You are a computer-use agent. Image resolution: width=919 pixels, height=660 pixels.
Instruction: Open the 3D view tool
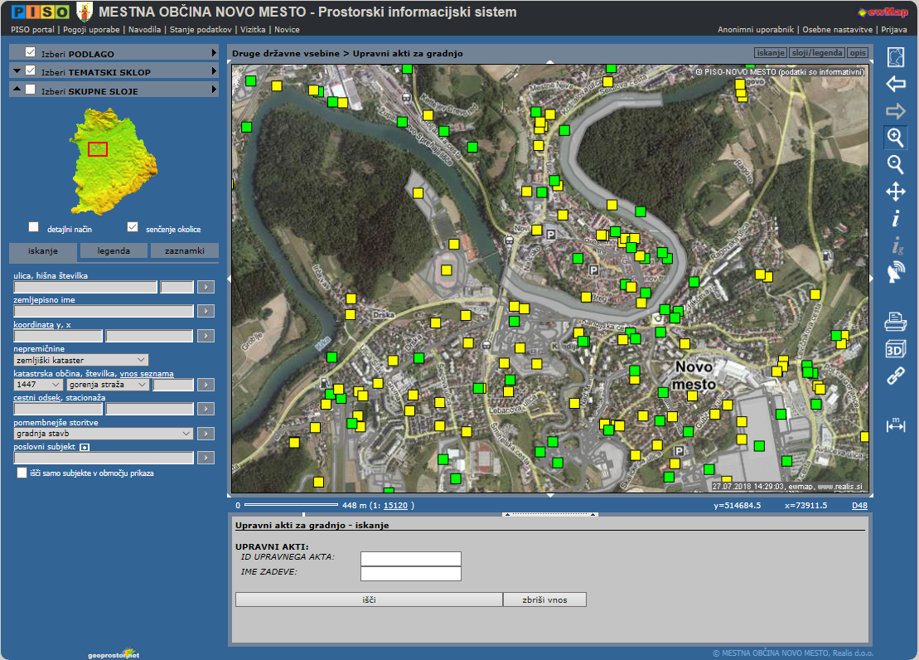895,348
